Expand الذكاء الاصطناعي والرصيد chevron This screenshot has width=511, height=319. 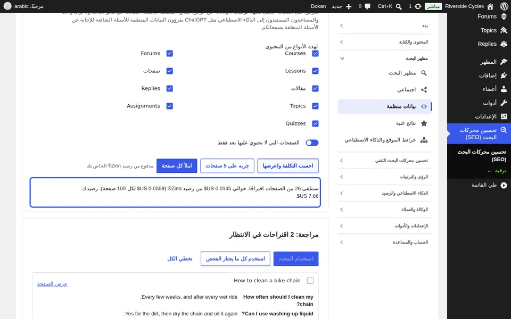tap(342, 193)
